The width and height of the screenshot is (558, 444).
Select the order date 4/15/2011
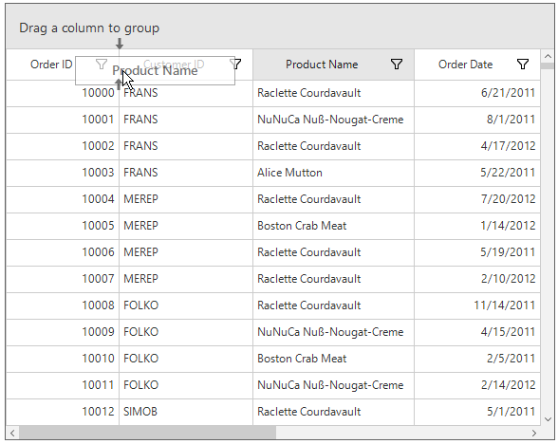click(x=477, y=332)
